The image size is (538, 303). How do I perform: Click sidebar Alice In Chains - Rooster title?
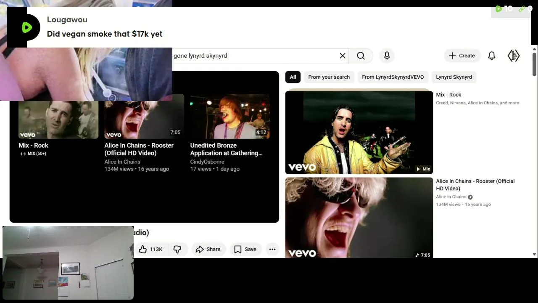click(x=475, y=185)
